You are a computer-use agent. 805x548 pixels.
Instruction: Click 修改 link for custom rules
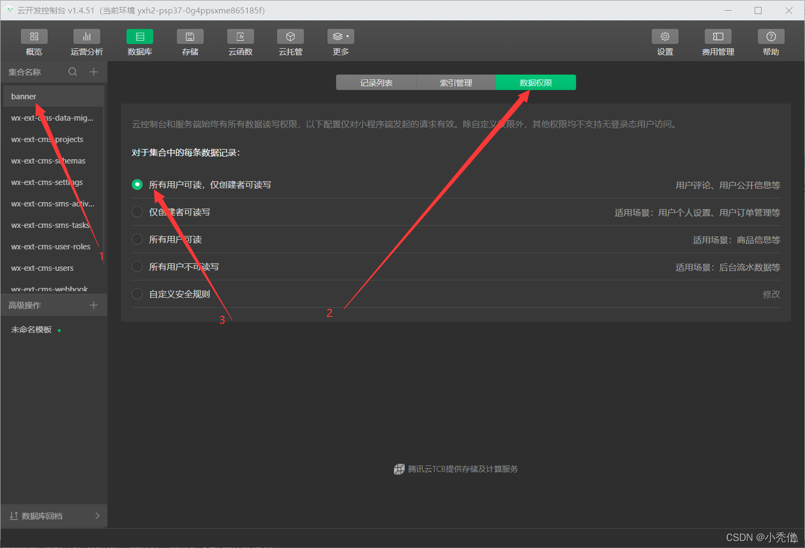coord(772,294)
